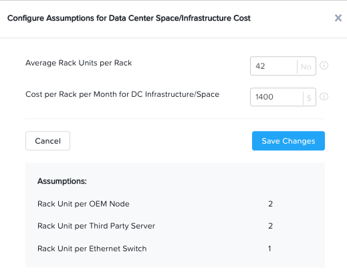The image size is (347, 278).
Task: Click the 'No' unit suffix
Action: (306, 67)
